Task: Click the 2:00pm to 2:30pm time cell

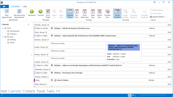Action: click(x=41, y=73)
